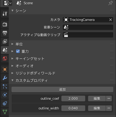Open the View Layer properties tab
This screenshot has width=116, height=117.
(x=5, y=42)
